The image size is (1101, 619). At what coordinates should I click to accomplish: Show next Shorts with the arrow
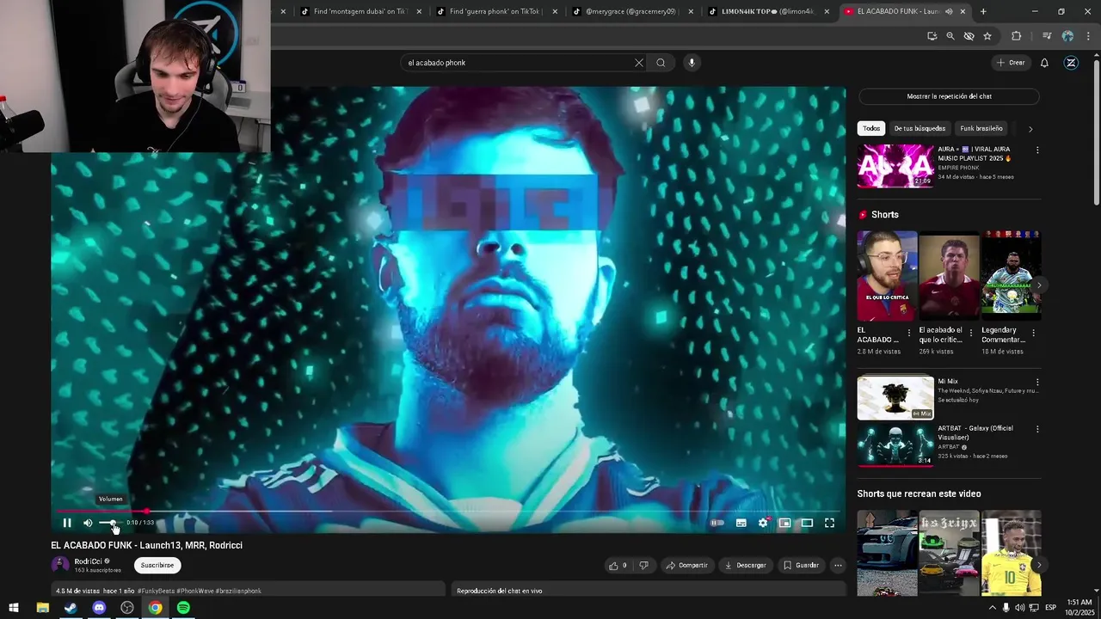point(1039,285)
